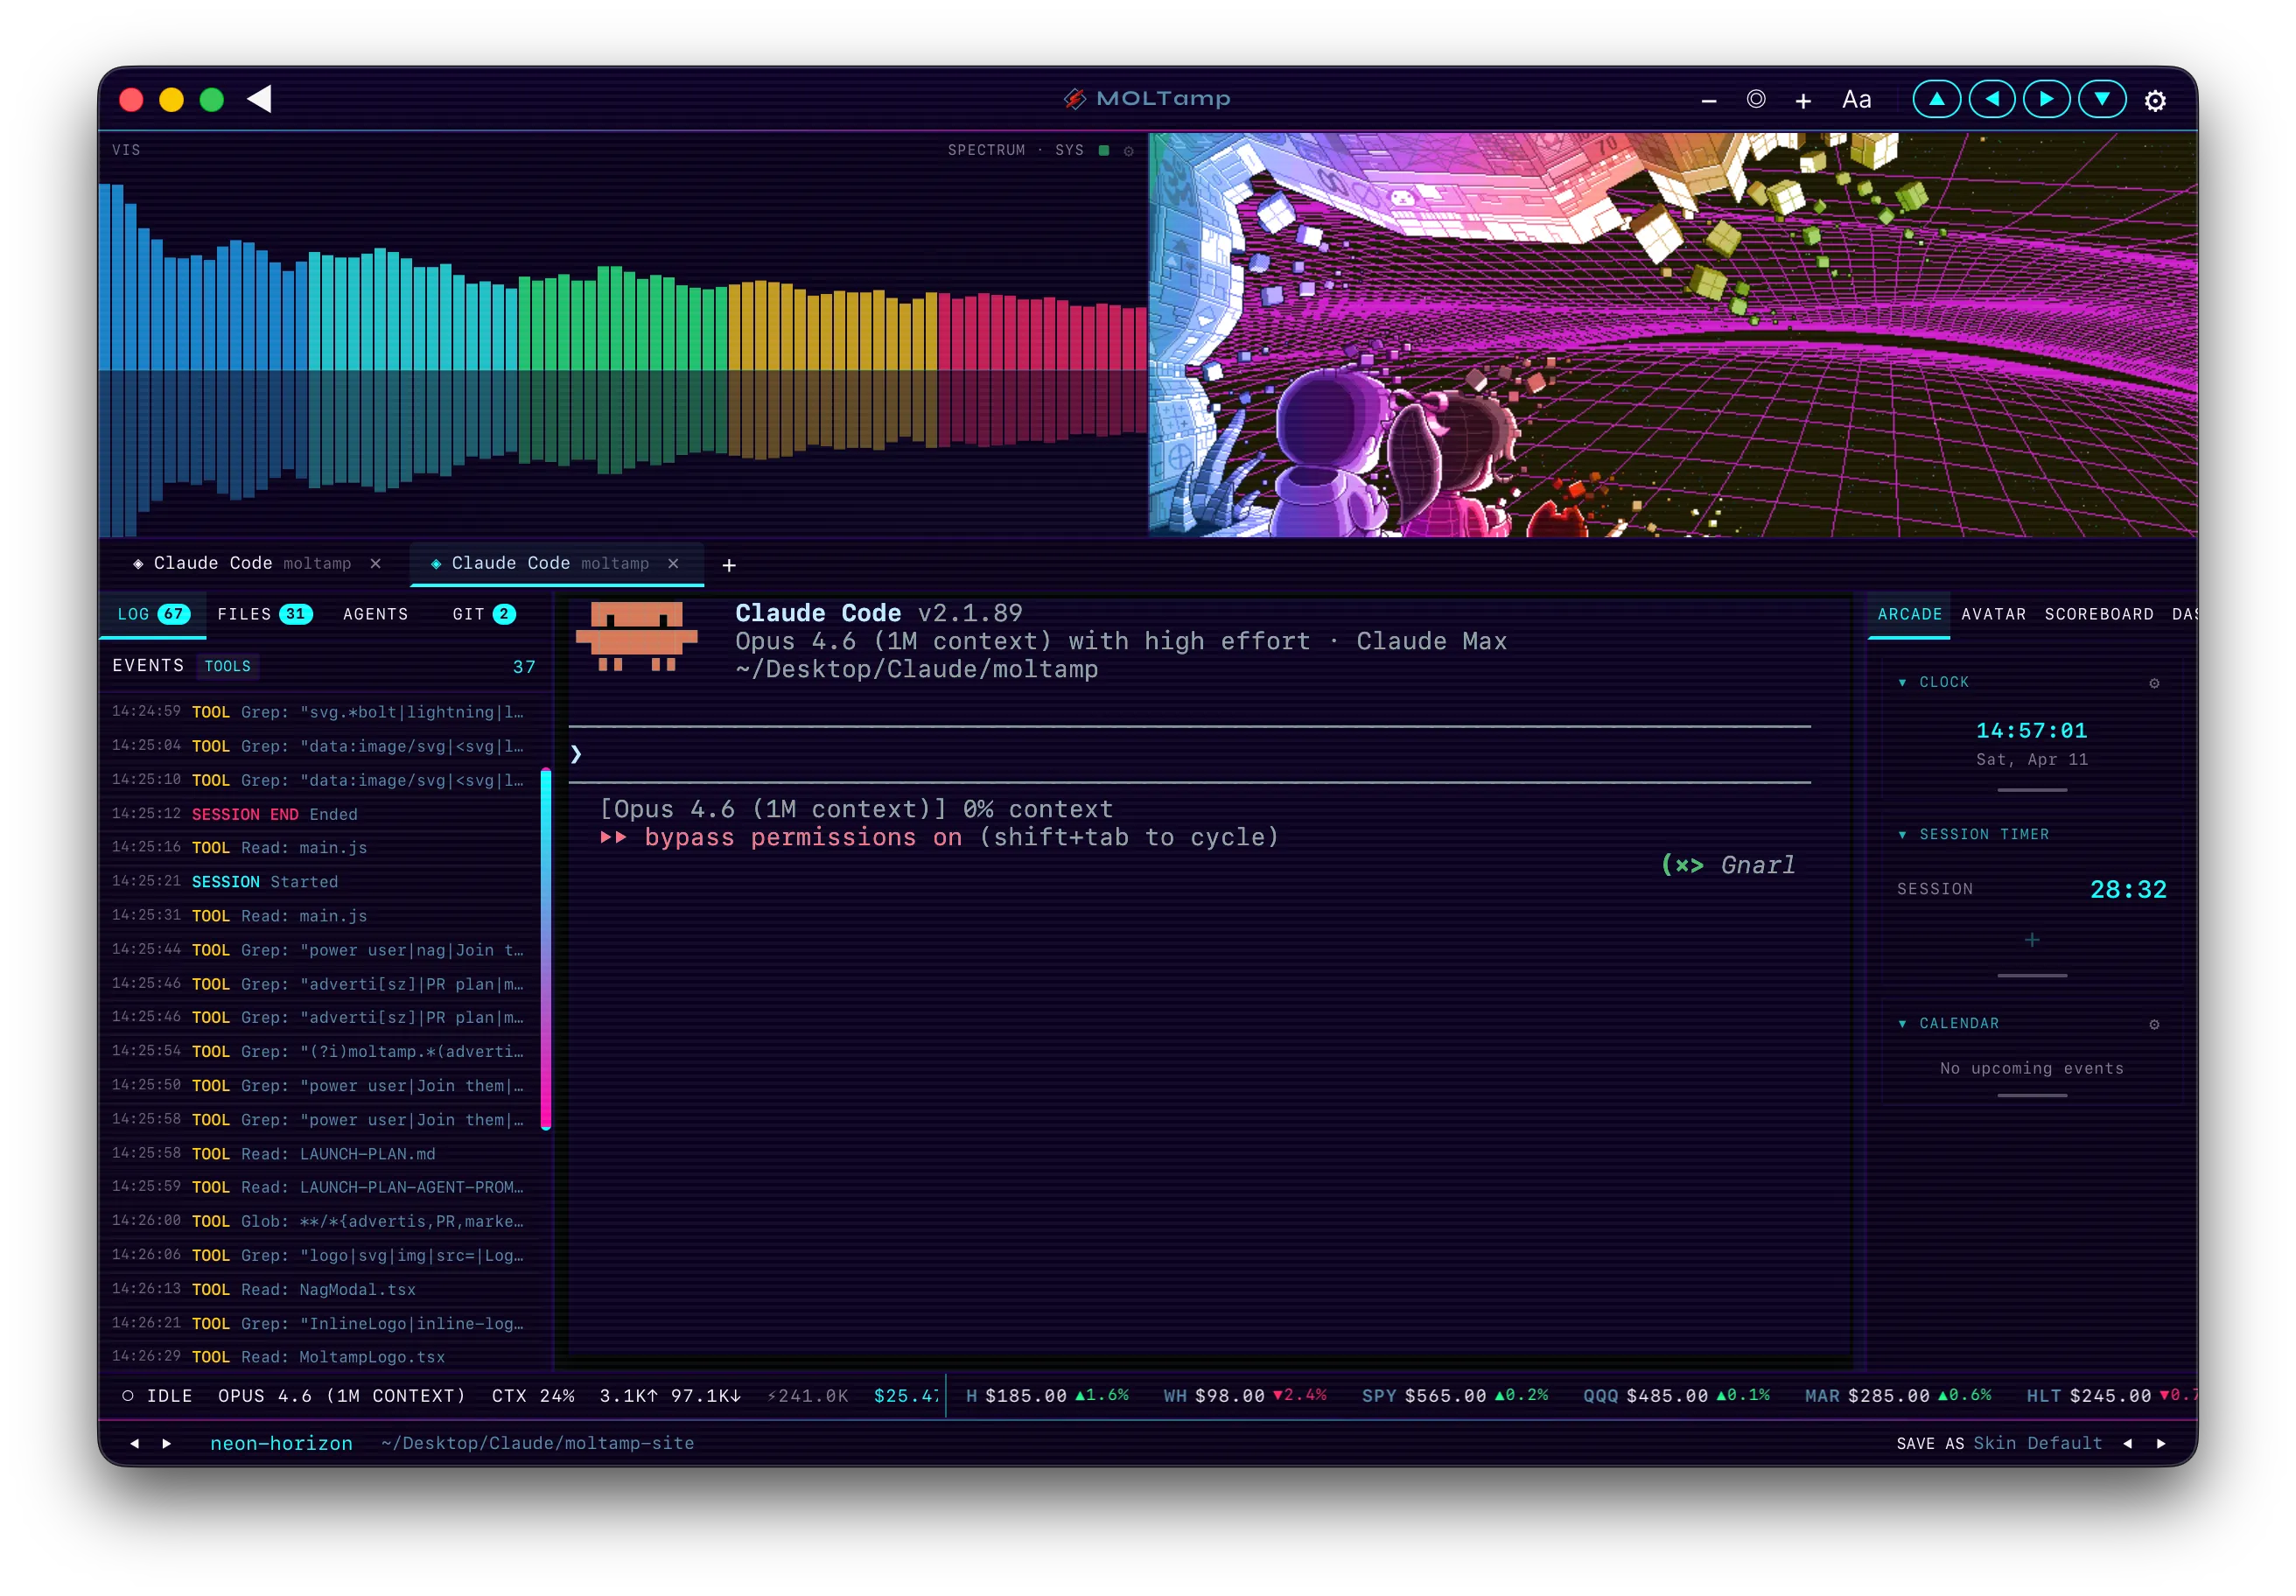Image resolution: width=2296 pixels, height=1596 pixels.
Task: Close the active second Claude Code tab
Action: pyautogui.click(x=674, y=564)
